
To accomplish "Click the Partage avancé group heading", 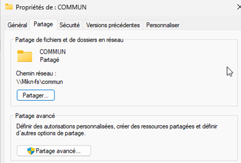I will click(35, 116).
